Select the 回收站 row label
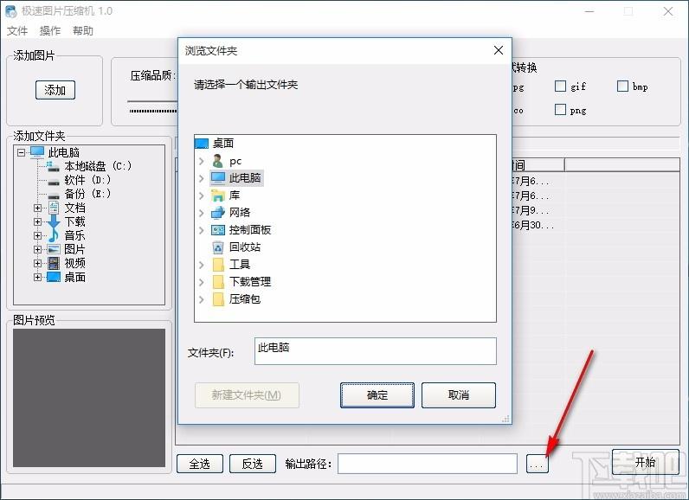 click(245, 247)
